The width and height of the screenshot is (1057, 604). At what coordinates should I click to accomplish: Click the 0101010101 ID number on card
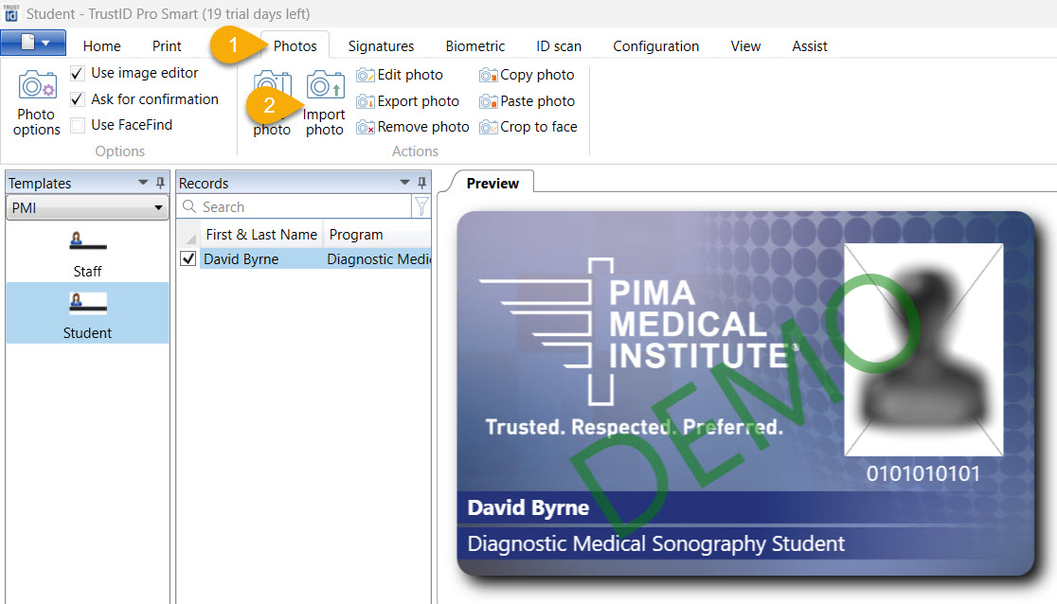pyautogui.click(x=923, y=473)
